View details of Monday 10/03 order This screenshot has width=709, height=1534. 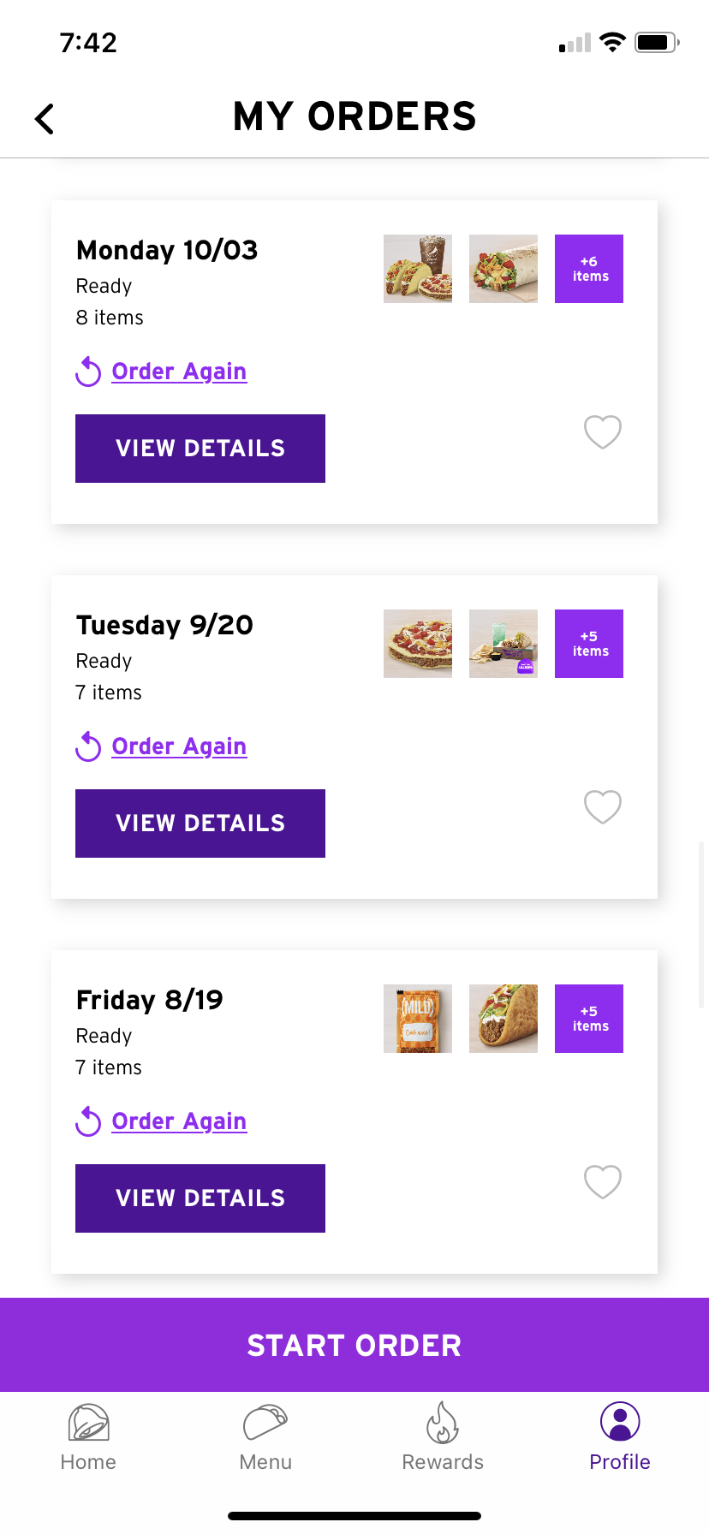point(200,449)
